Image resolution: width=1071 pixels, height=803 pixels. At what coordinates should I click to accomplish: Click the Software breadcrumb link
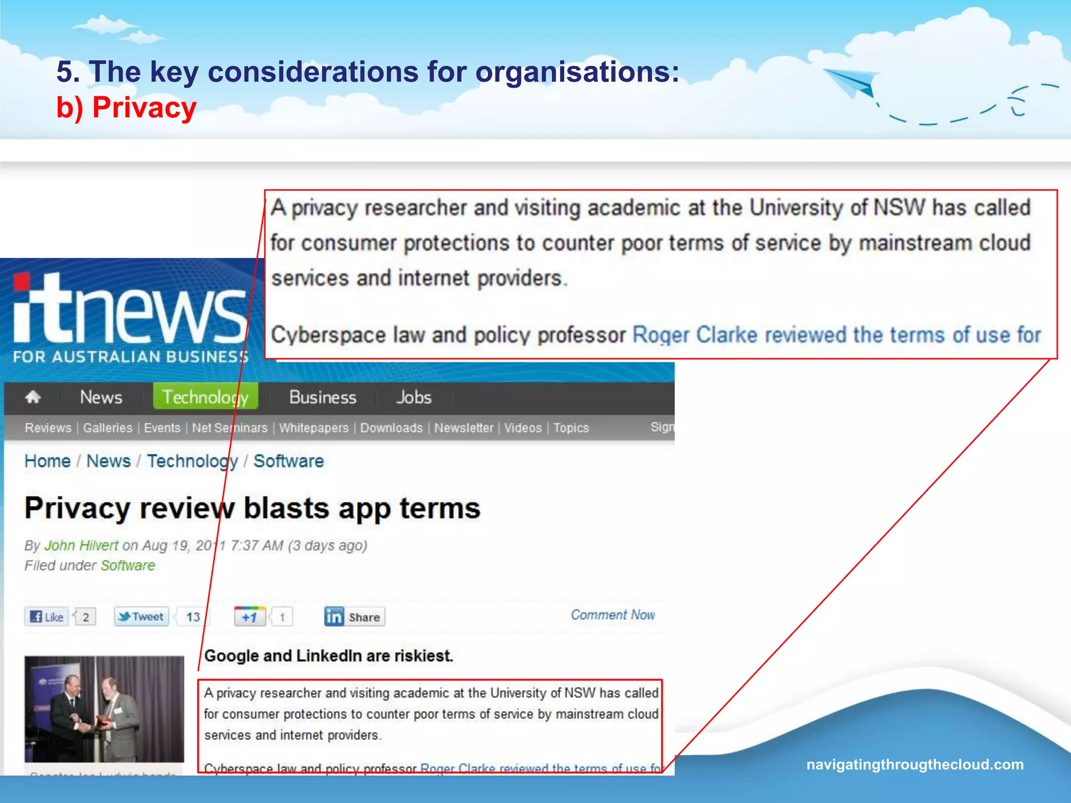[x=289, y=461]
